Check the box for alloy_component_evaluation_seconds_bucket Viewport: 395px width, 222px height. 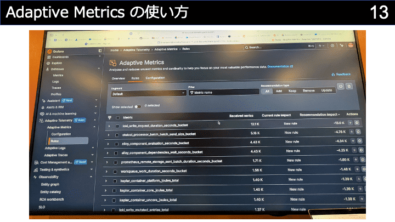coord(116,143)
